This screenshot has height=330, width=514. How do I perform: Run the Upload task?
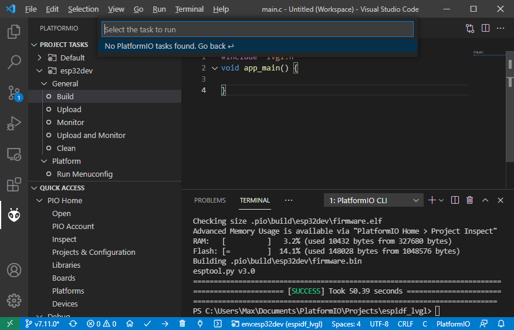coord(105,109)
